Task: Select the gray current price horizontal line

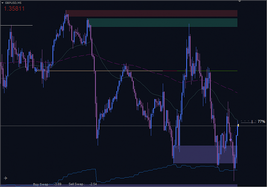Action: (x=133, y=126)
